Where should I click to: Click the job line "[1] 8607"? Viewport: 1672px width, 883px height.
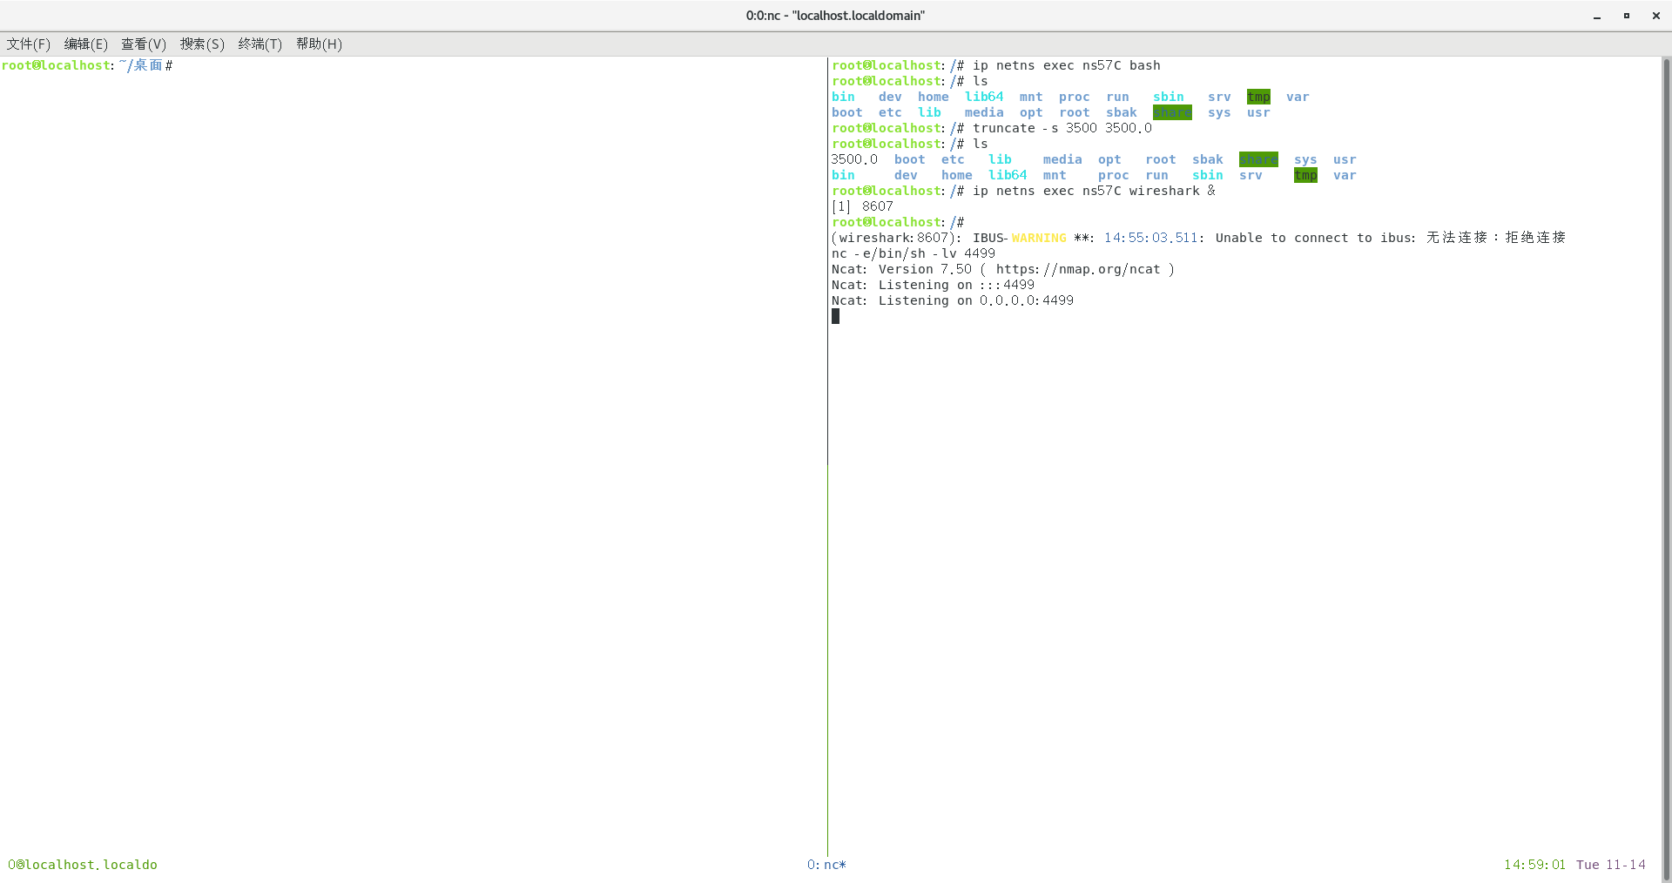pyautogui.click(x=862, y=206)
